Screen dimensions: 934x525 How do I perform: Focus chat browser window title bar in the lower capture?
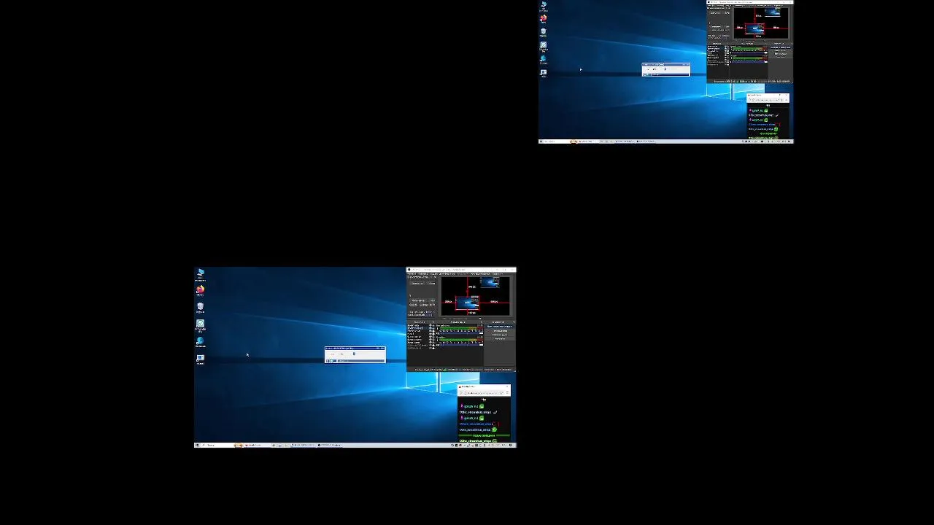pos(485,386)
